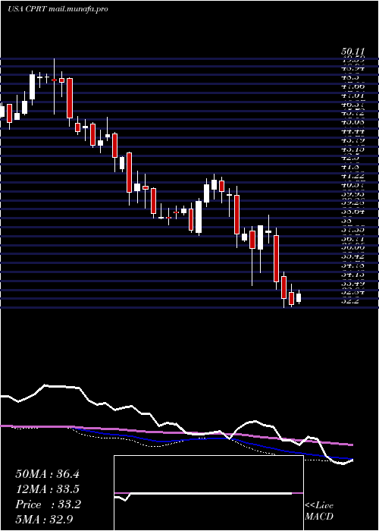Image resolution: width=379 pixels, height=531 pixels.
Task: Click inside the MACD indicator box
Action: coord(208,493)
